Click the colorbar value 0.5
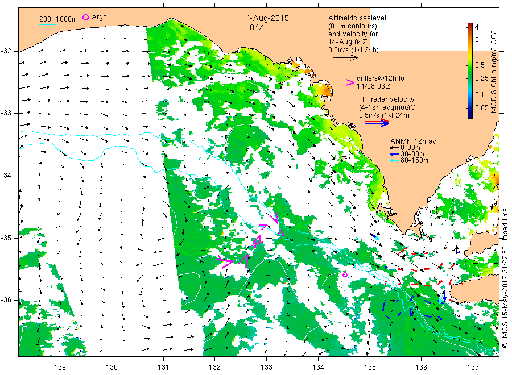512x375 pixels. tap(480, 65)
